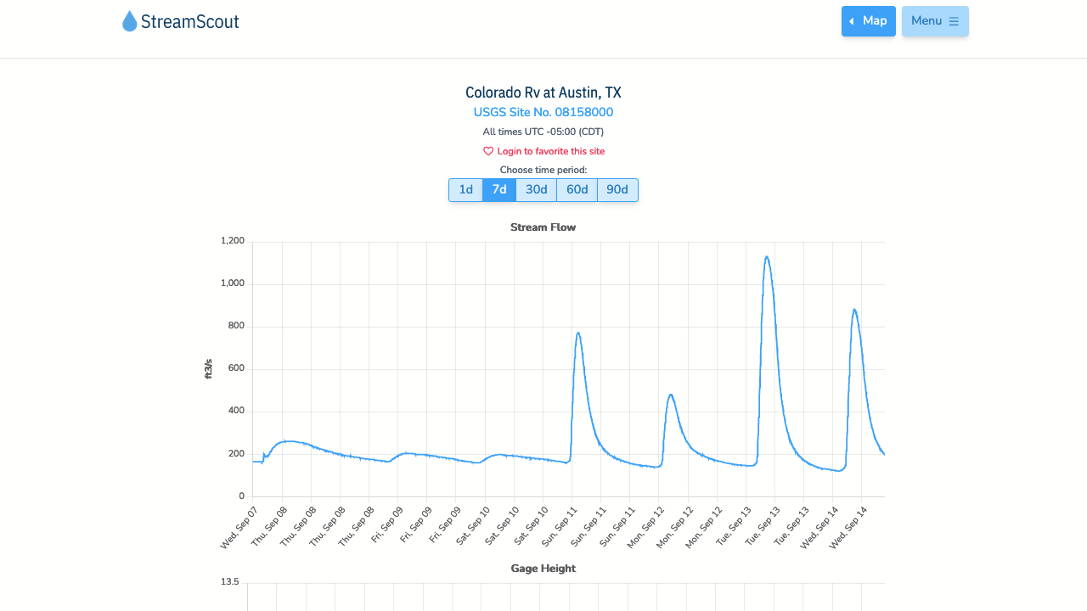Click the Wed, Sep 14 flow peak

coord(854,310)
